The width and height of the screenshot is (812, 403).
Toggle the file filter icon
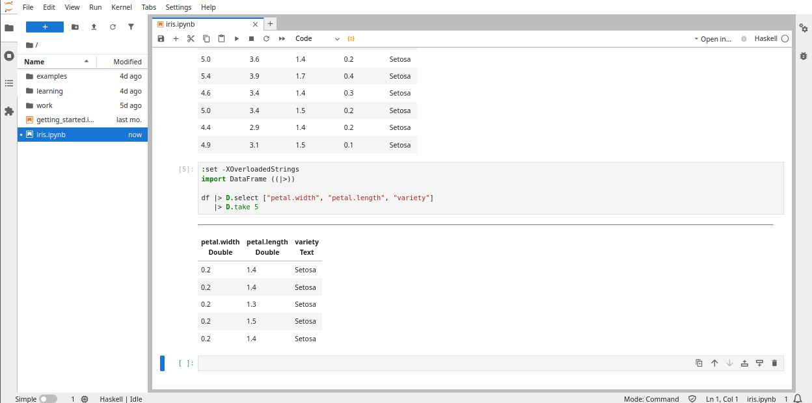[x=131, y=27]
